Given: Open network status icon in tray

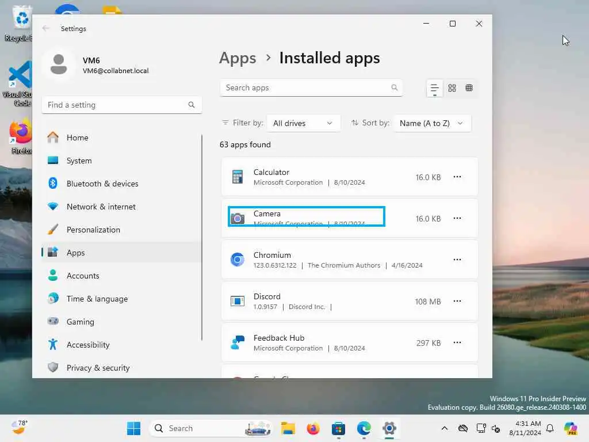Looking at the screenshot, I should point(481,428).
